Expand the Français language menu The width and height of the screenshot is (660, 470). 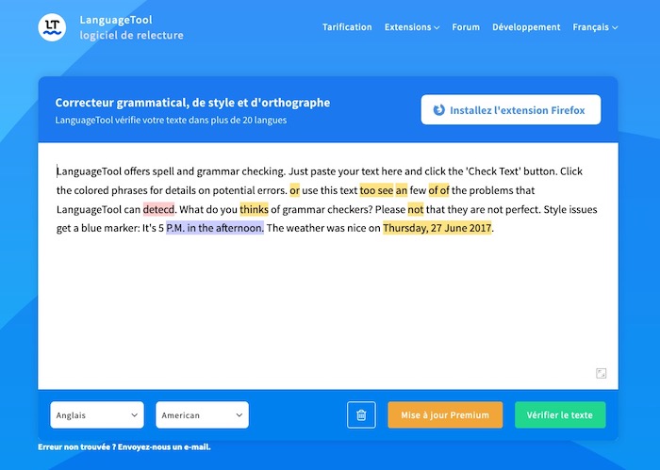pyautogui.click(x=595, y=27)
